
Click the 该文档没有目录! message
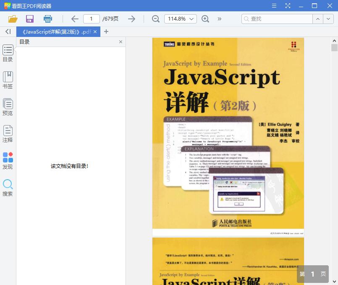pyautogui.click(x=69, y=166)
